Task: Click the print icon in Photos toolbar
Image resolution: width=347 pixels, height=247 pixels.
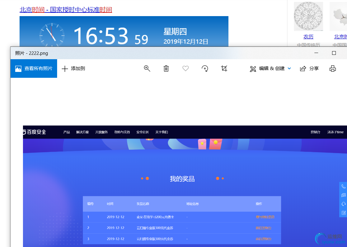Action: coord(333,68)
